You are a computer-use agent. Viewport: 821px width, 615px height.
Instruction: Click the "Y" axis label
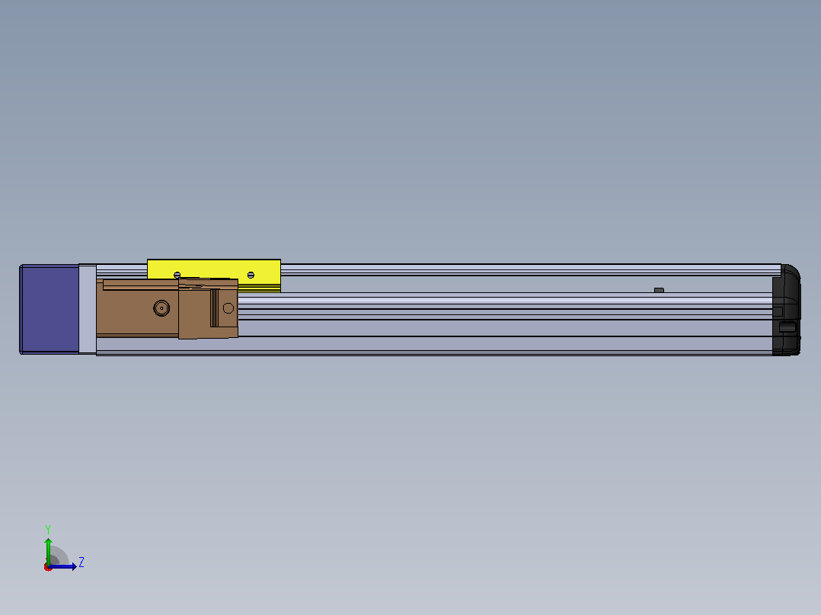tap(48, 530)
